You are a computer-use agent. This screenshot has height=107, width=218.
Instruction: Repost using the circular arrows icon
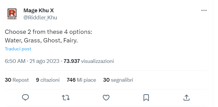pos(66,98)
